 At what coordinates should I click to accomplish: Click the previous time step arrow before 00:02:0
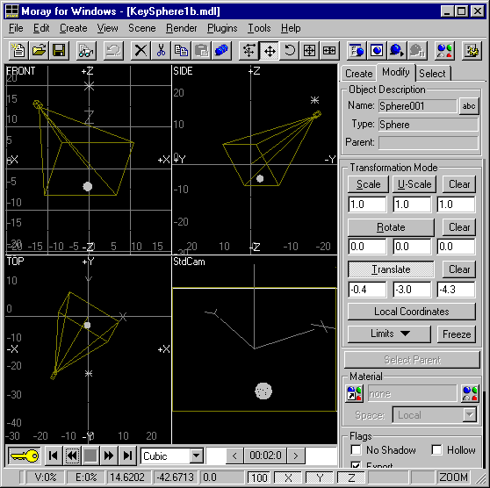[x=234, y=456]
